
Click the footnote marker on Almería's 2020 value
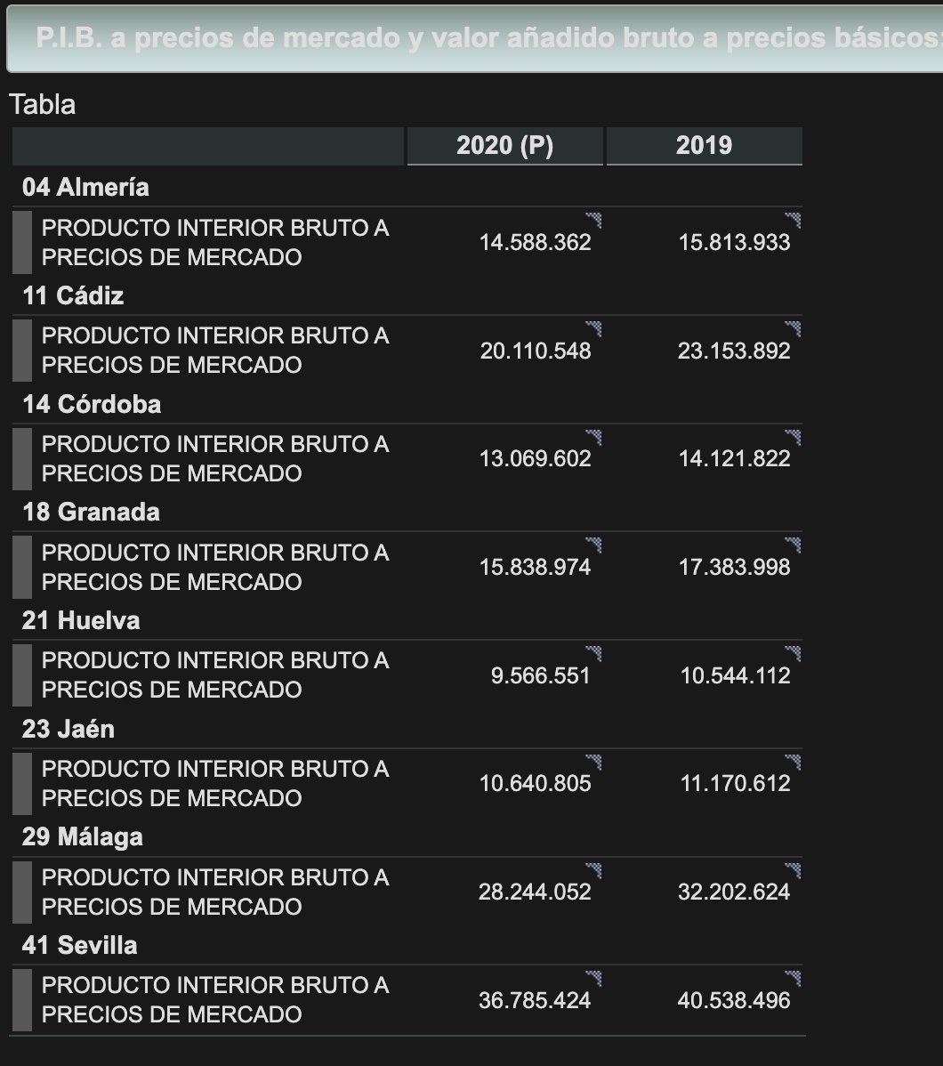point(593,221)
